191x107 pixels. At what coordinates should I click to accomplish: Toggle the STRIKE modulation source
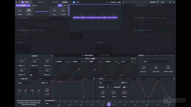click(x=56, y=62)
